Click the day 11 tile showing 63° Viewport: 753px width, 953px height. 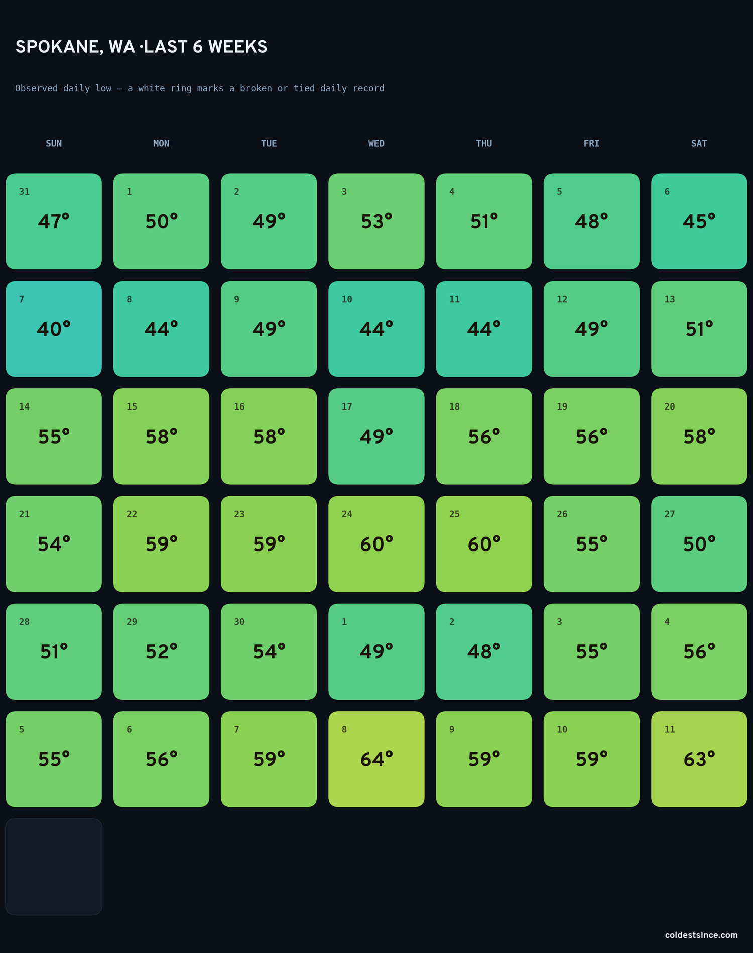[699, 759]
